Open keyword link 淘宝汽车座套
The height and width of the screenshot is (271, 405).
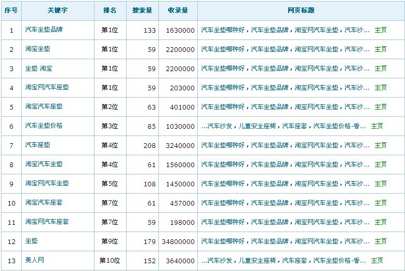44,202
